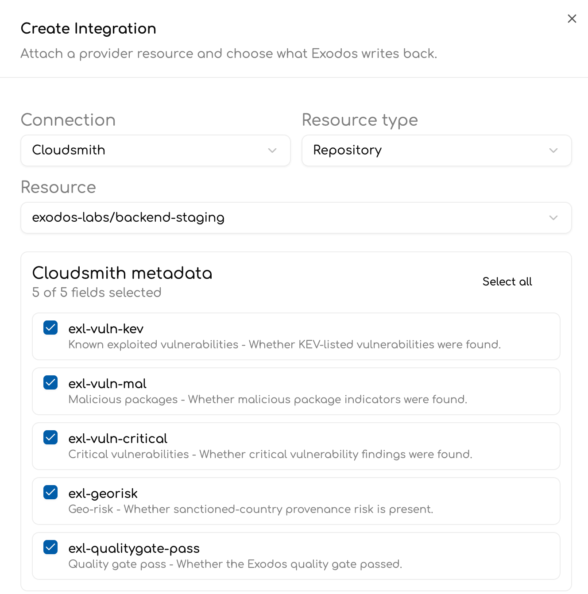The image size is (588, 594).
Task: Click the chevron arrow in Resource dropdown
Action: [553, 218]
